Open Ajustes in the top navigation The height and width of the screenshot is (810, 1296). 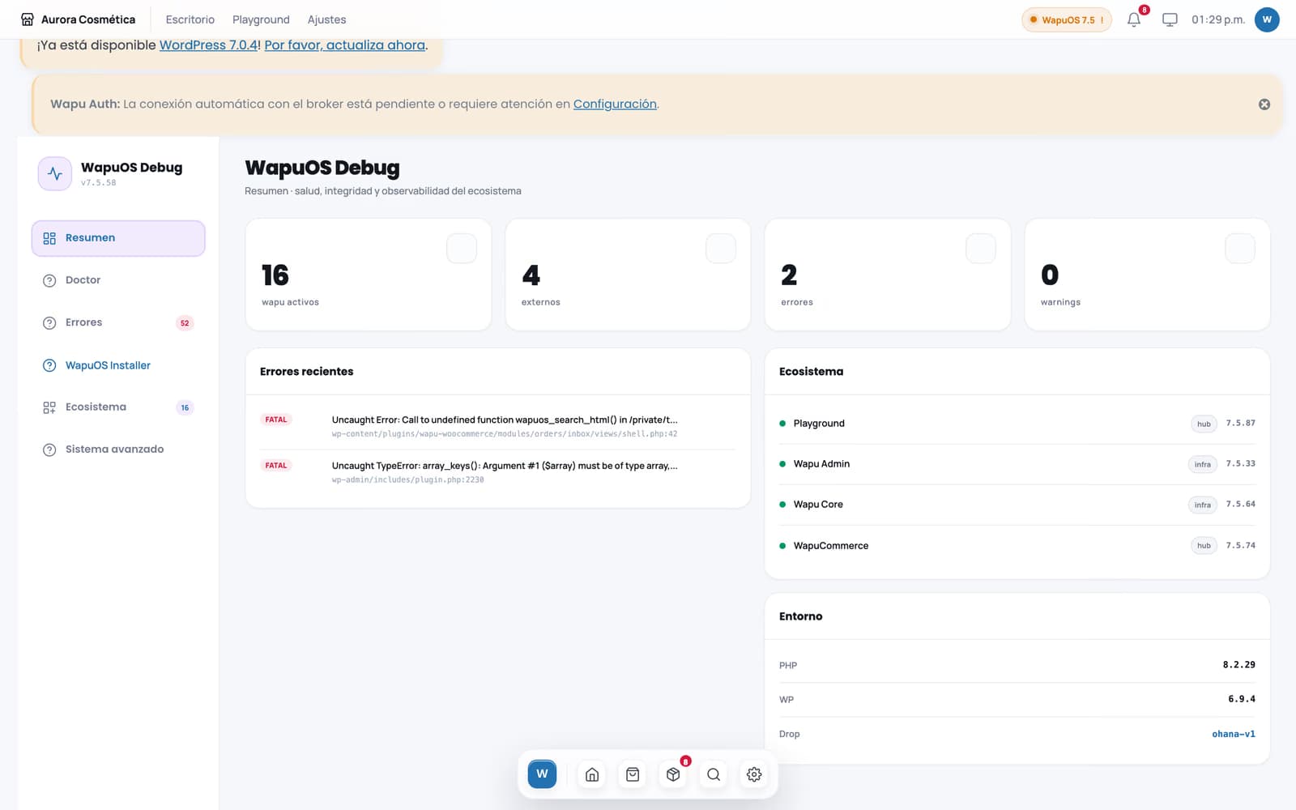[x=326, y=19]
